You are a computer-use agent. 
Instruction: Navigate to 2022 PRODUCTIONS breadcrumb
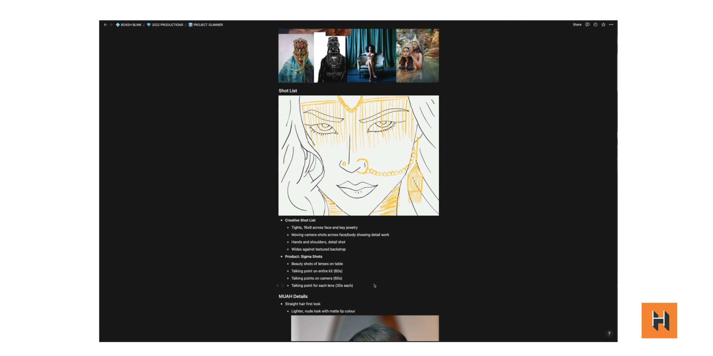pyautogui.click(x=167, y=25)
